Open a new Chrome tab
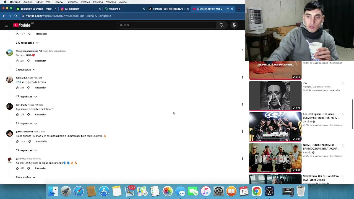 pyautogui.click(x=239, y=9)
